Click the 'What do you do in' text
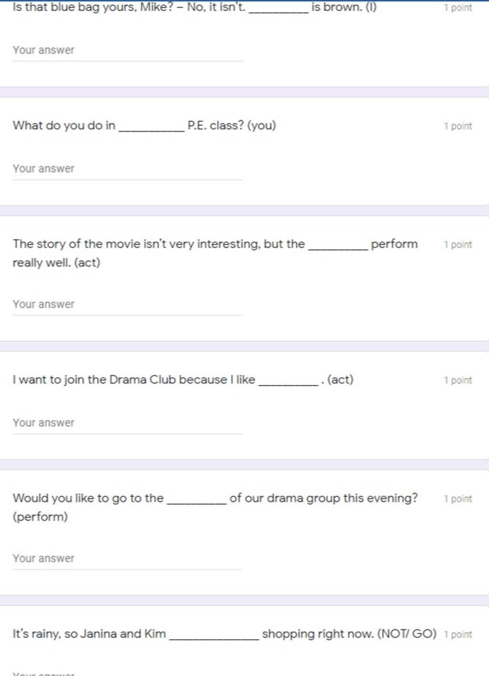 coord(64,126)
